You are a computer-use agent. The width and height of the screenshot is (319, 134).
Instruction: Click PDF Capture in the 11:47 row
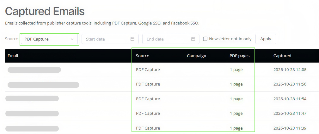tap(148, 114)
